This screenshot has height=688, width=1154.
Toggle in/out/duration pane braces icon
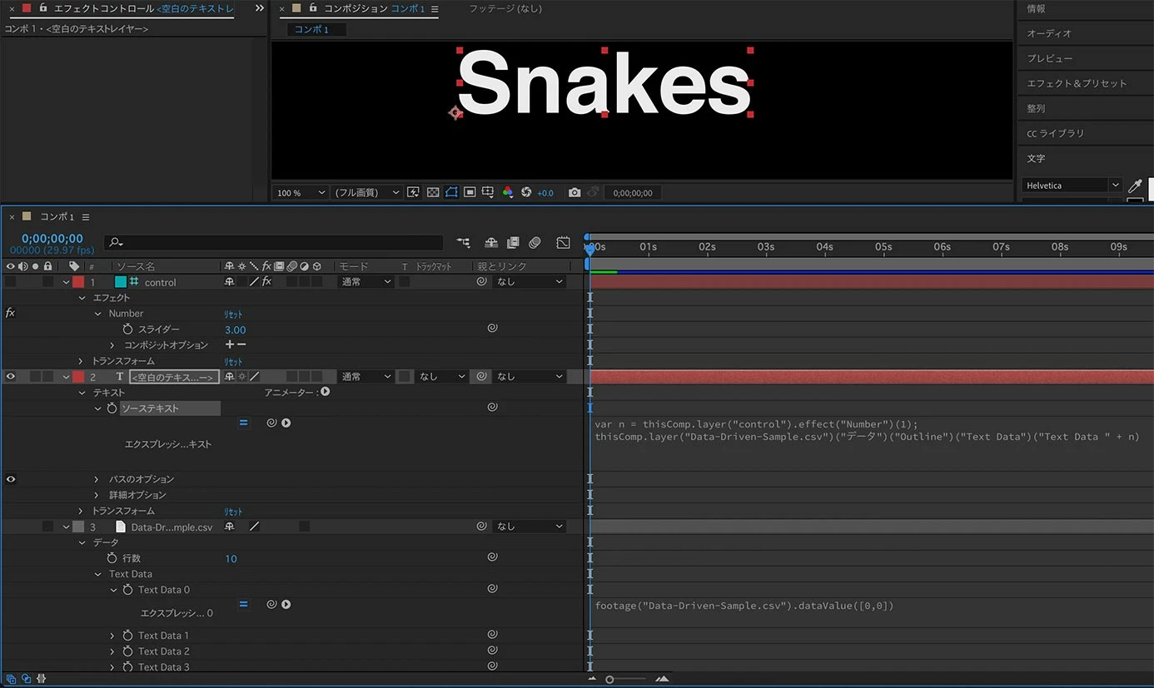click(41, 679)
